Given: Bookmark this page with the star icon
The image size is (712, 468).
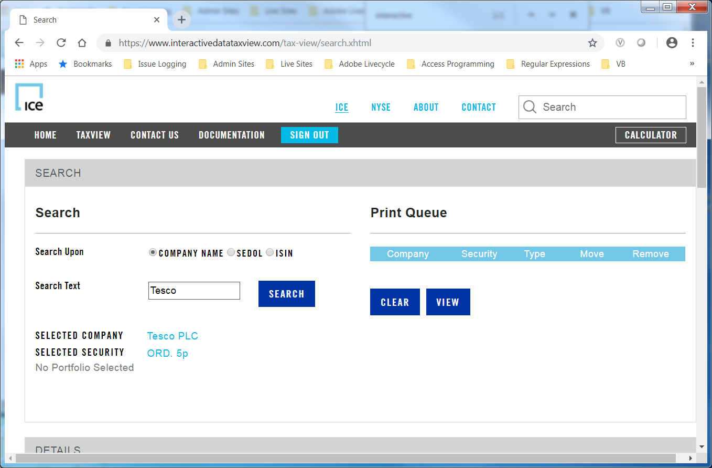Looking at the screenshot, I should click(592, 43).
